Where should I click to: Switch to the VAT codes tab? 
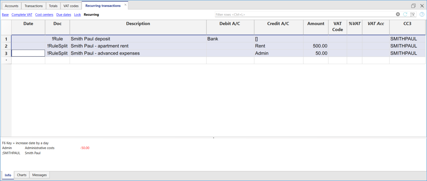point(71,6)
